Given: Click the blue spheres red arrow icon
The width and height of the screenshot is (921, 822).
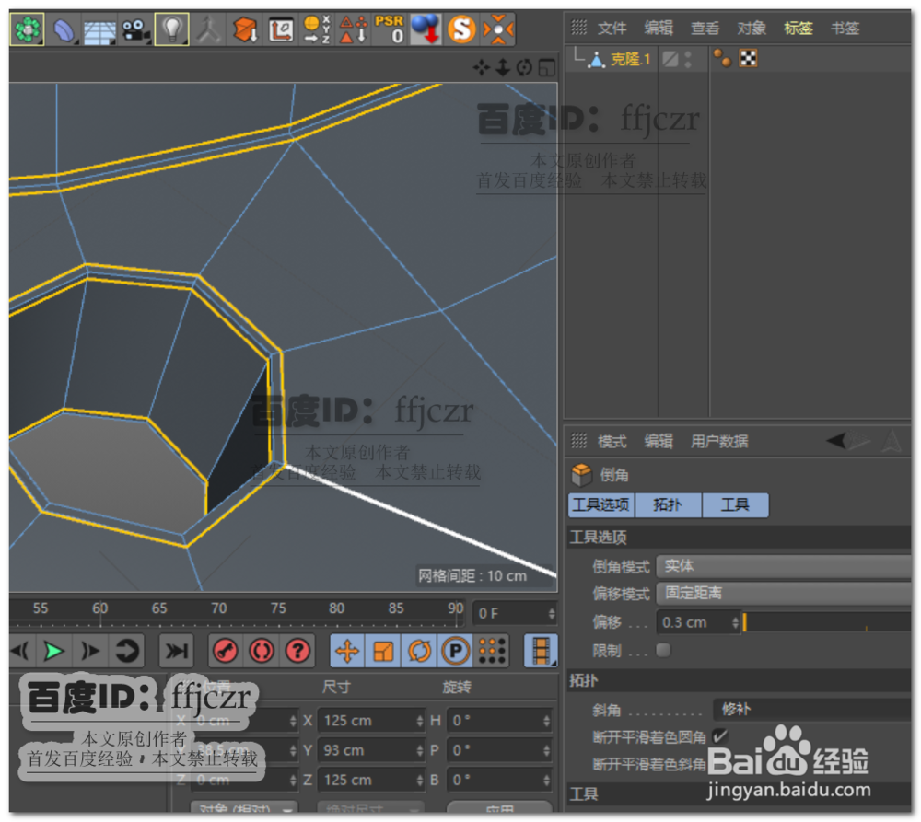Looking at the screenshot, I should point(426,29).
